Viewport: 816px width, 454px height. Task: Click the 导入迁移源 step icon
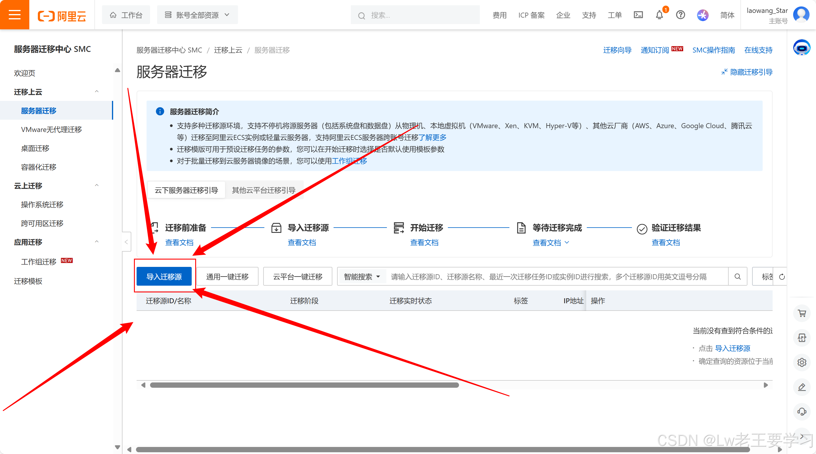[276, 228]
